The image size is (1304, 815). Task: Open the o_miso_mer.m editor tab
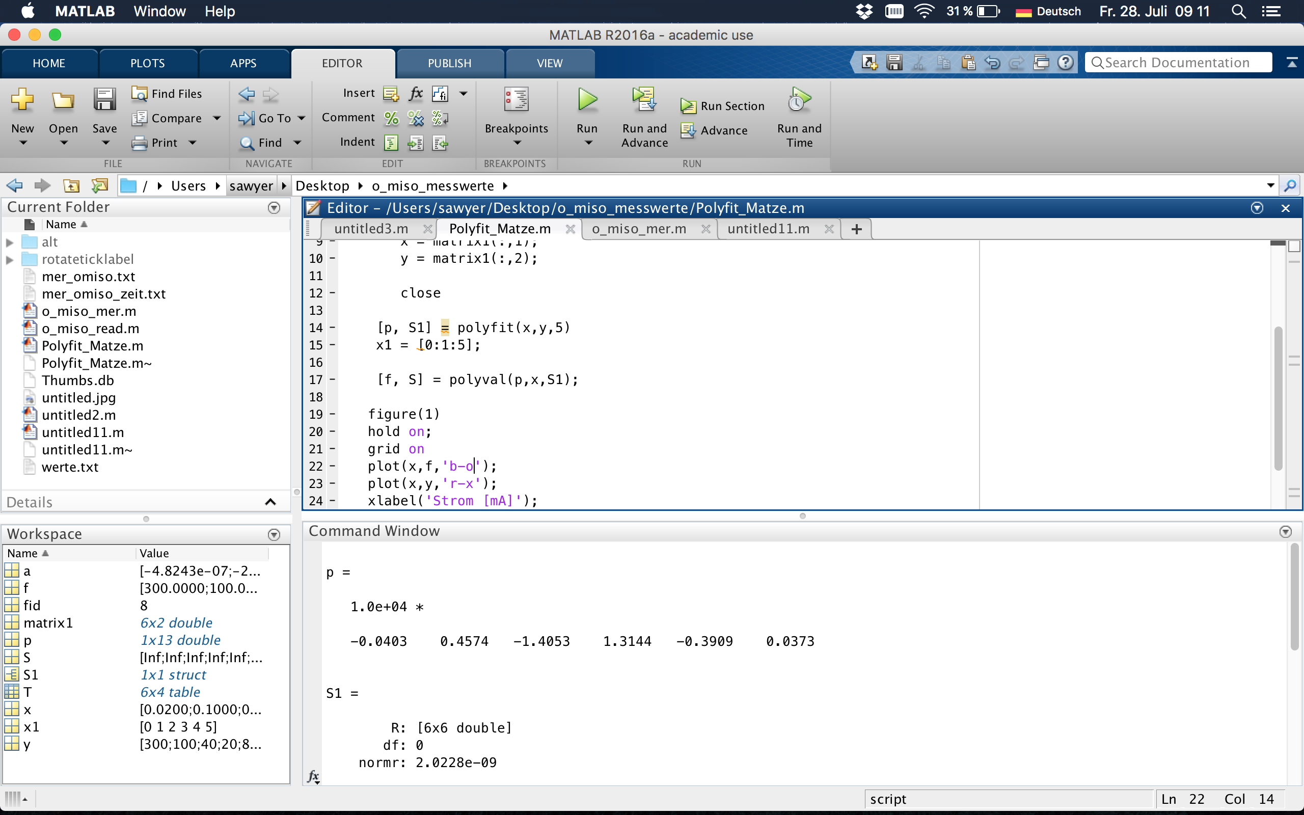pyautogui.click(x=639, y=229)
